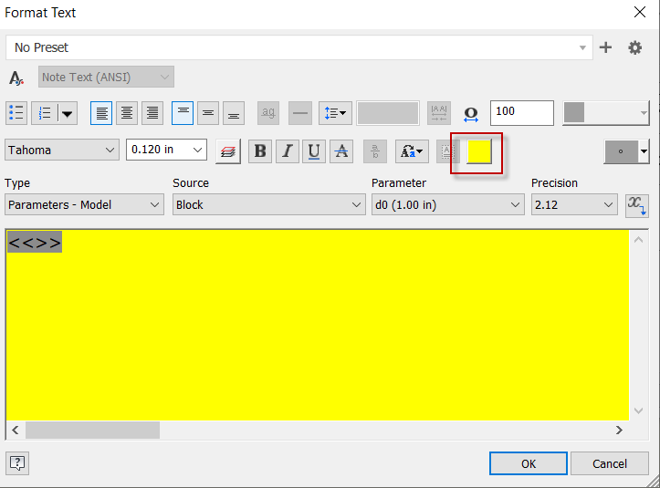This screenshot has height=488, width=660.
Task: Add a new preset with plus icon
Action: pos(605,47)
